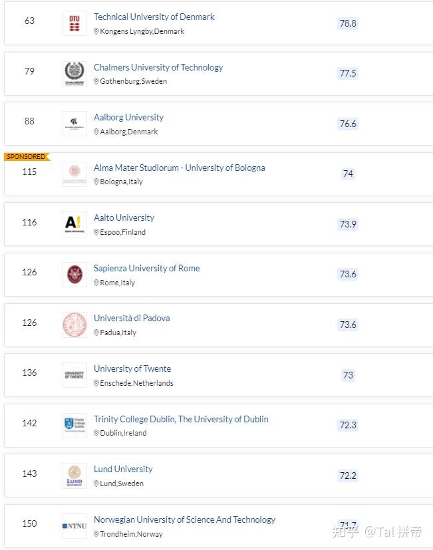Viewport: 433px width, 550px height.
Task: Click the Chalmers University logo
Action: (74, 73)
